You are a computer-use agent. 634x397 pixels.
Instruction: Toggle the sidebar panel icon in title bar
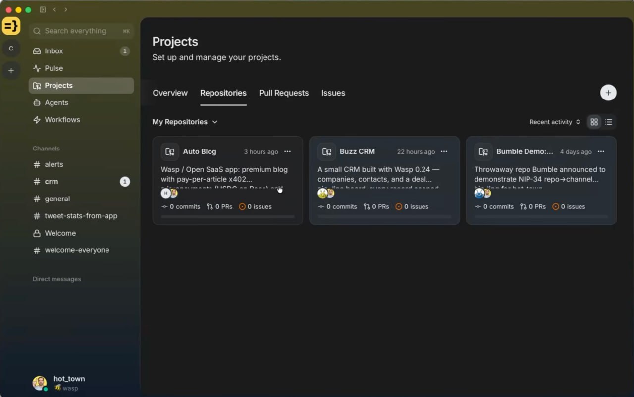pos(43,9)
